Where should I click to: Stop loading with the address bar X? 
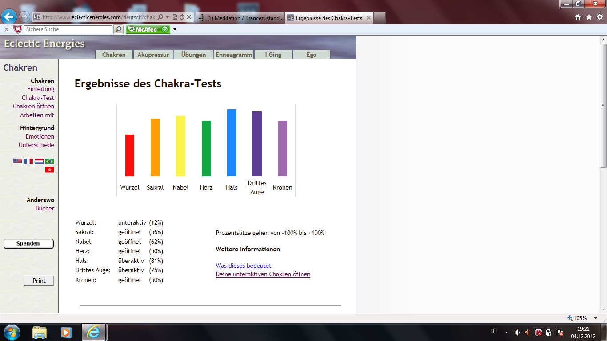(x=188, y=17)
